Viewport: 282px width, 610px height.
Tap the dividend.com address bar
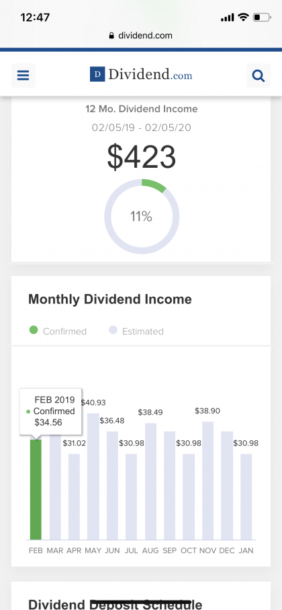[141, 36]
